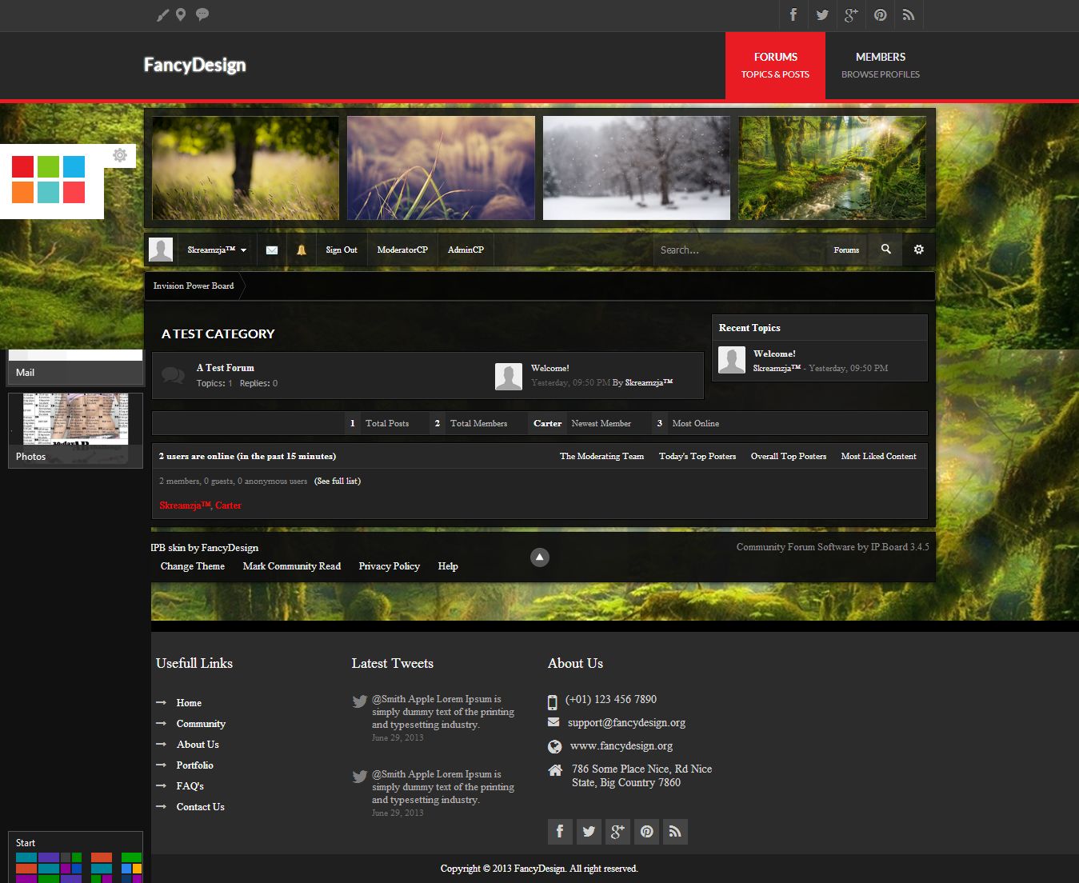
Task: Open AdminCP
Action: (x=466, y=250)
